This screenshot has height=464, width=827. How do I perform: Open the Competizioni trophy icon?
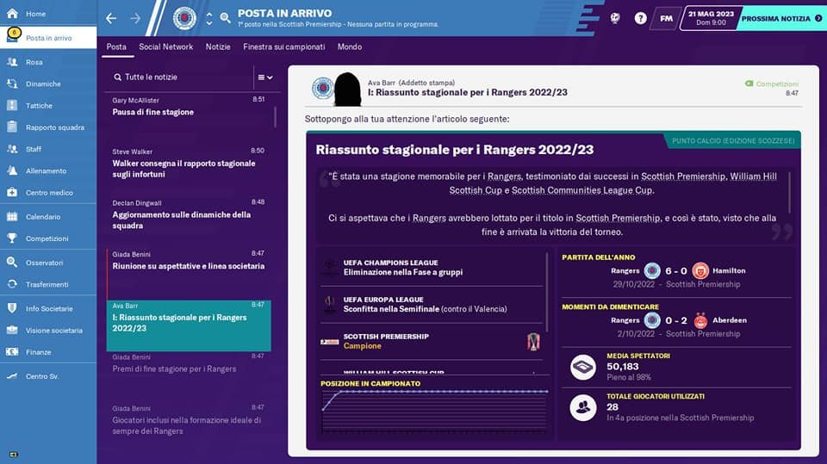[x=12, y=238]
